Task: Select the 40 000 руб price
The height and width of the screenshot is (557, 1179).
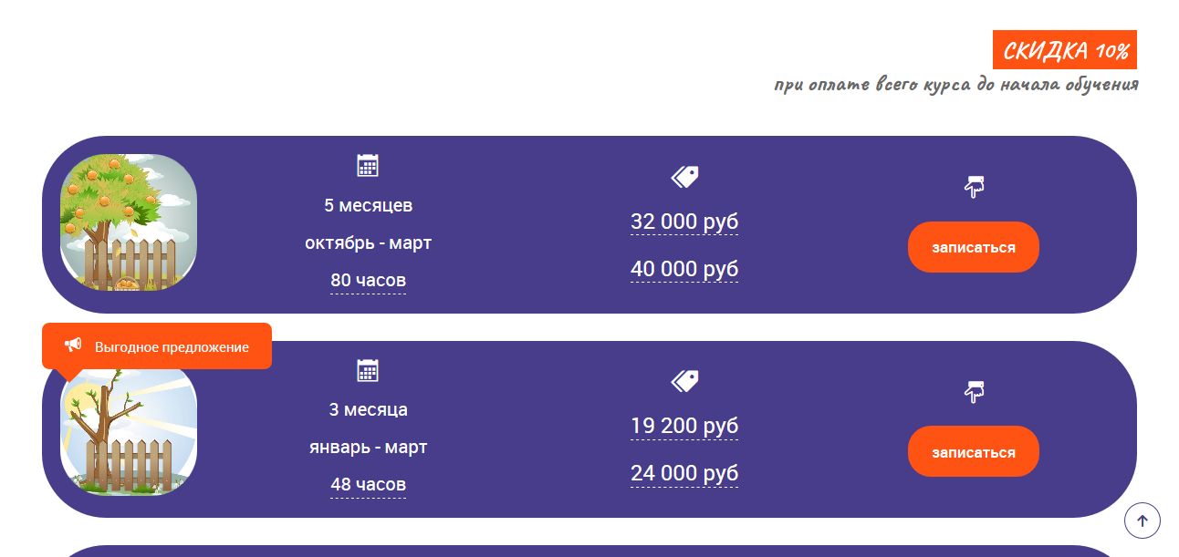Action: click(x=684, y=270)
